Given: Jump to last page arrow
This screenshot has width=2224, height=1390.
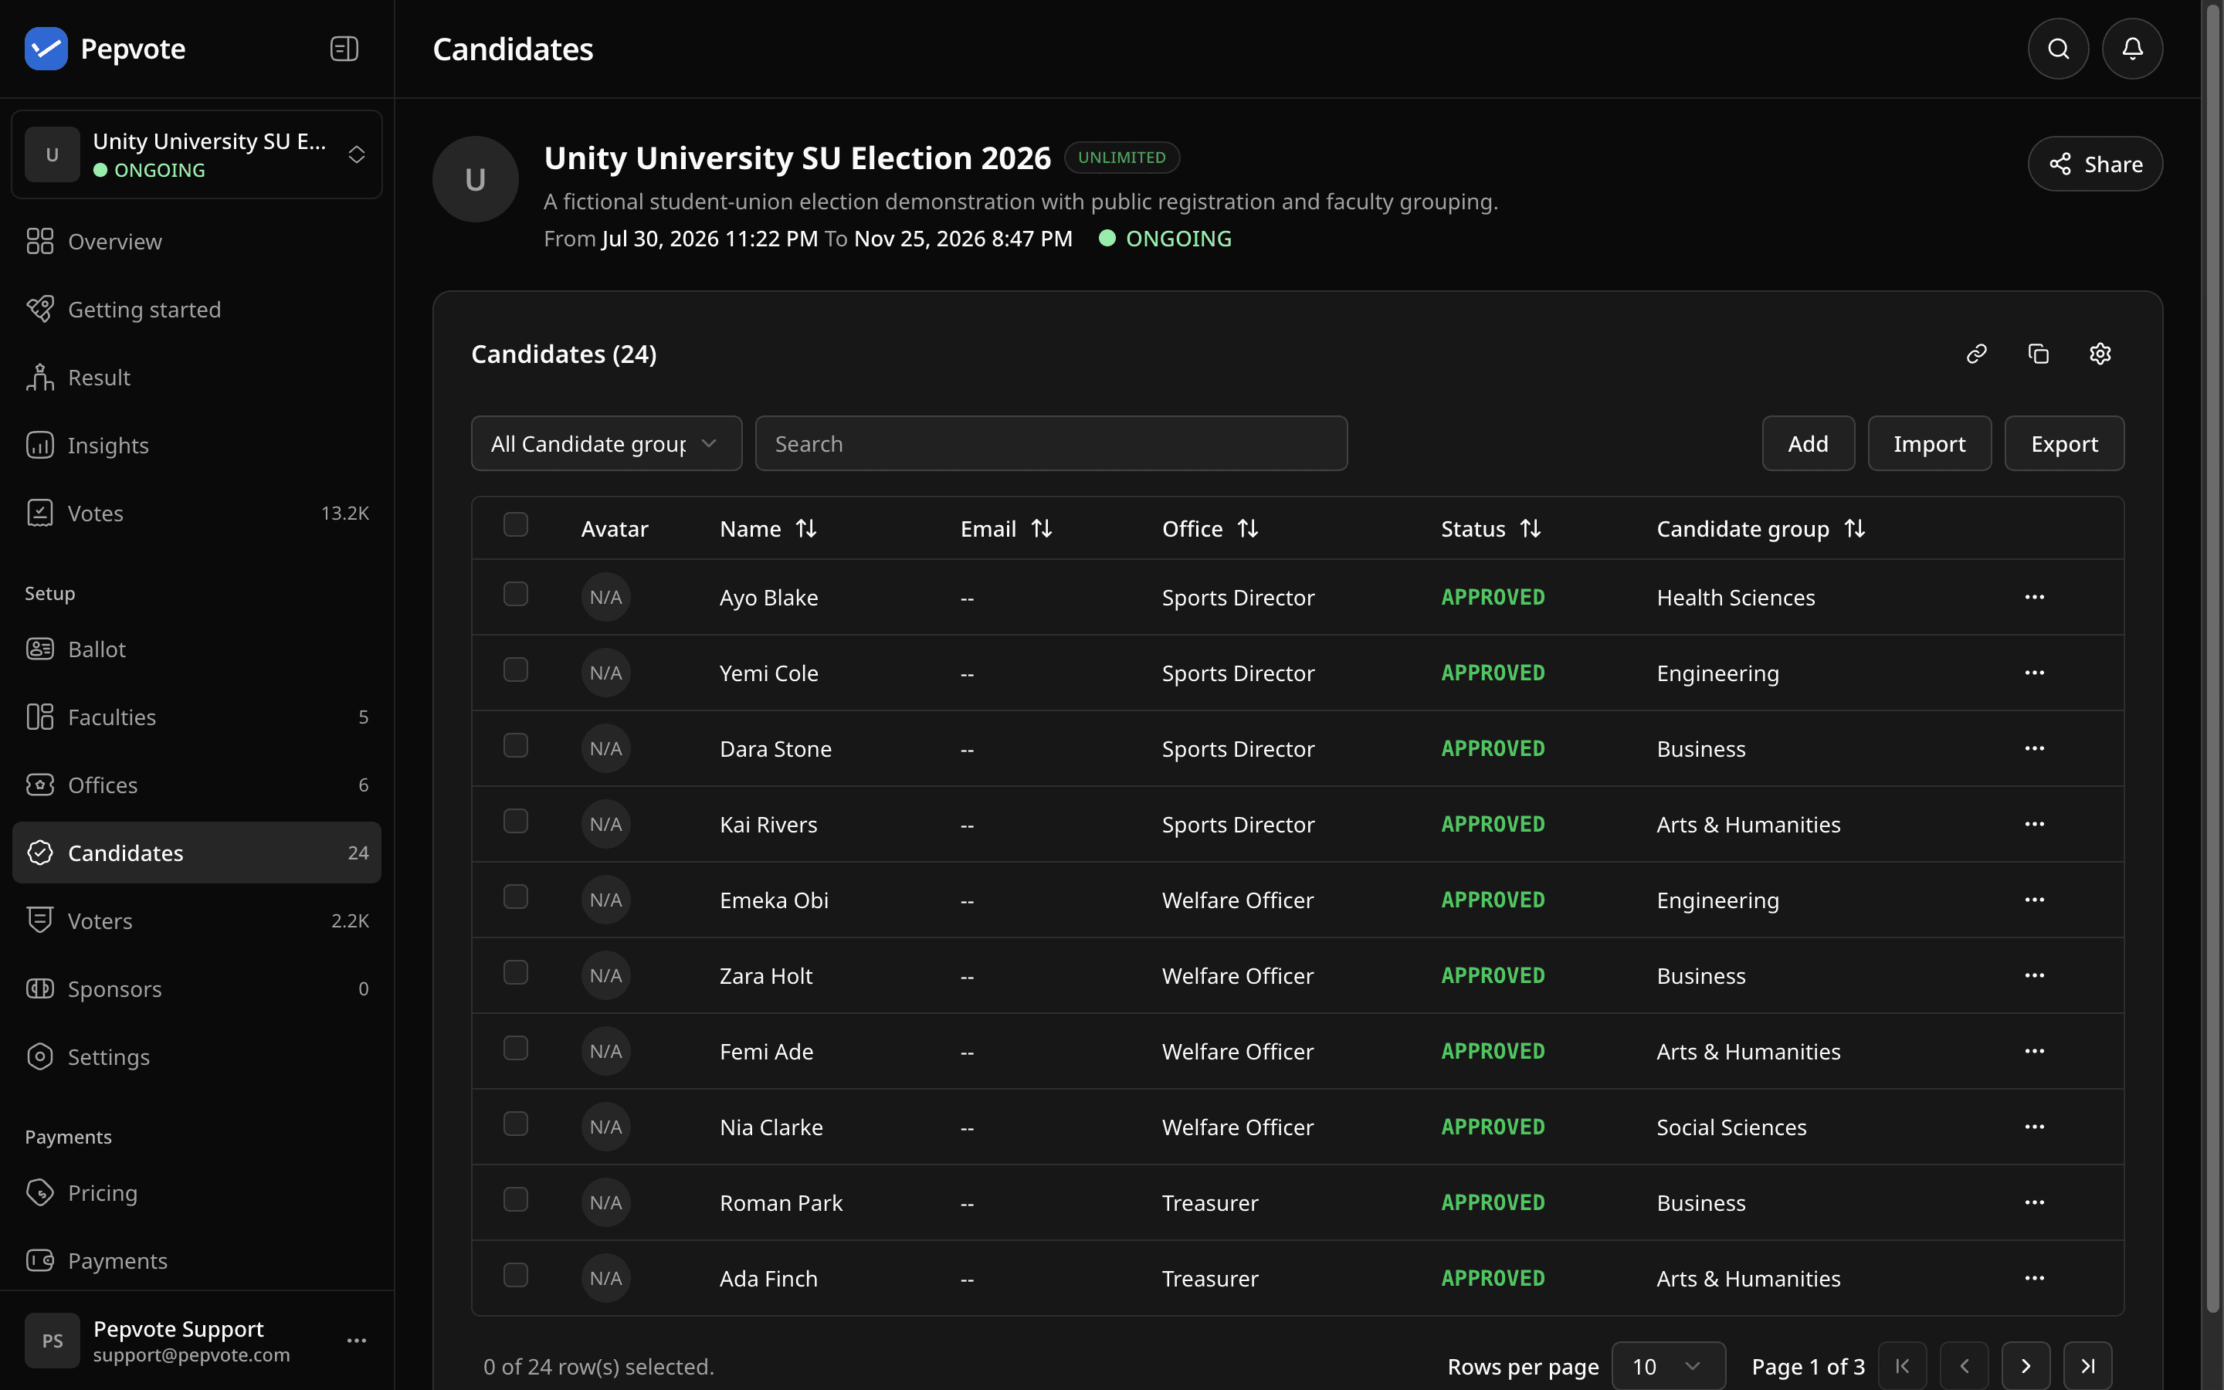Looking at the screenshot, I should 2087,1366.
